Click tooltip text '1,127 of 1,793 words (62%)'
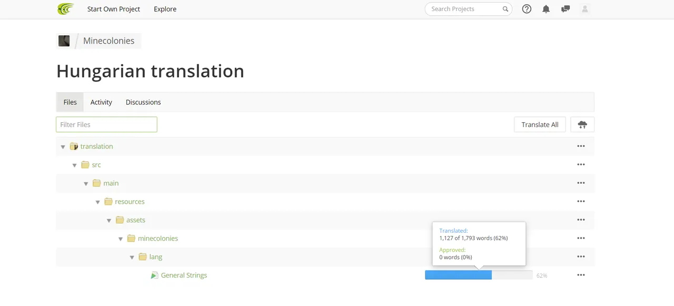The height and width of the screenshot is (306, 674). pyautogui.click(x=473, y=238)
